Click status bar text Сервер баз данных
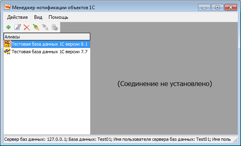 25,139
